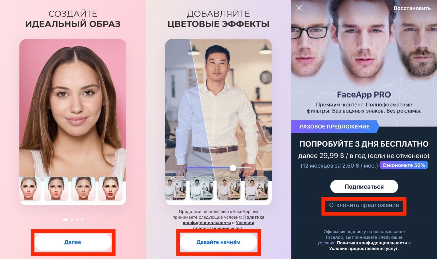Tap the Подписаться subscribe button

point(364,187)
